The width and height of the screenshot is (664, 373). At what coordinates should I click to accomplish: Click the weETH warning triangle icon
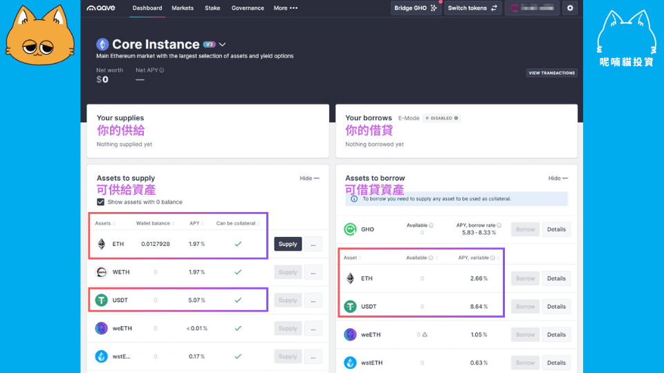pyautogui.click(x=425, y=334)
